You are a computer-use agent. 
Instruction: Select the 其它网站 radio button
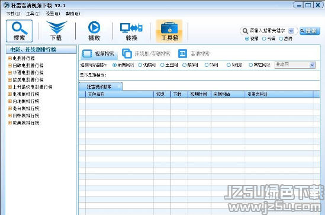tap(251, 65)
